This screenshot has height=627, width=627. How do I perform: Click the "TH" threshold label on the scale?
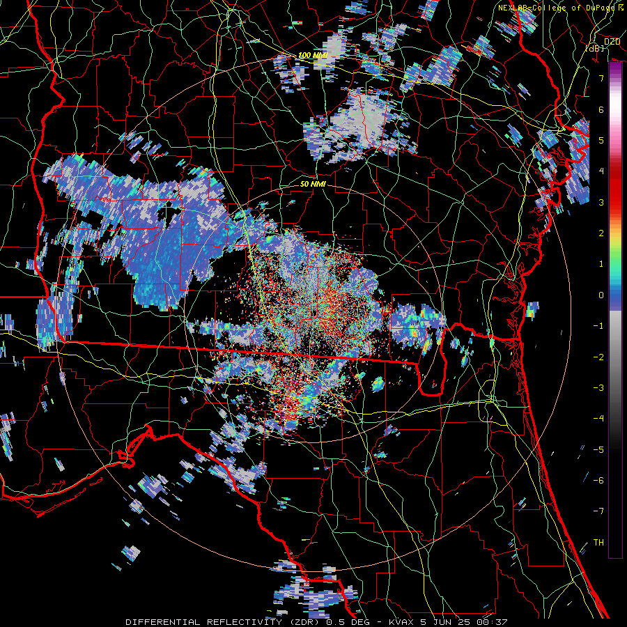(598, 543)
